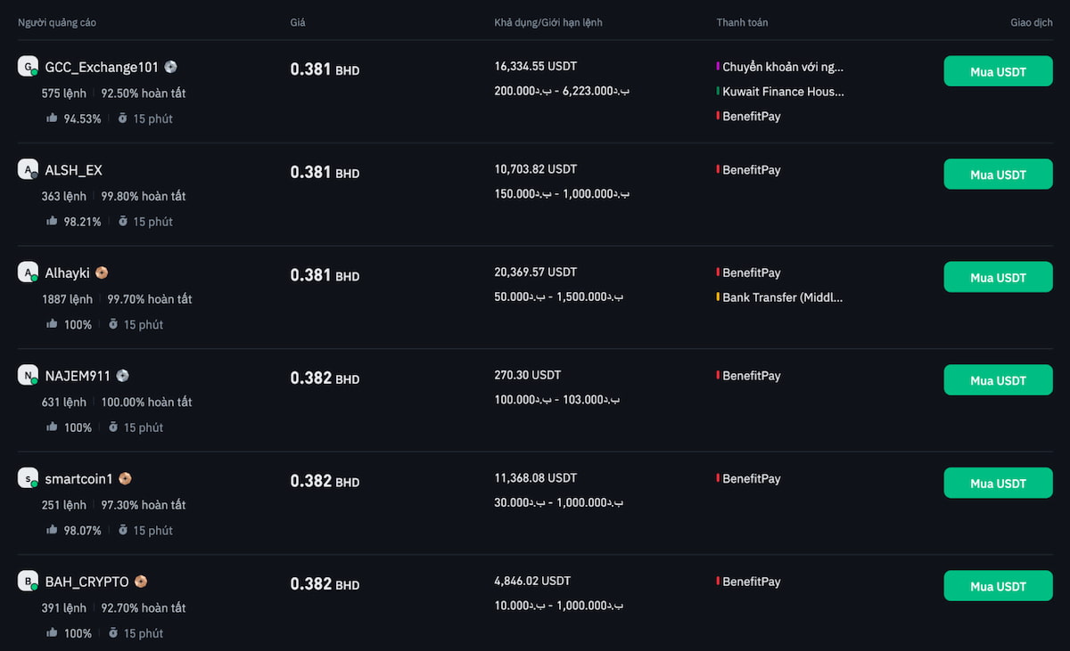Buy USDT from BAH_CRYPTO
This screenshot has height=651, width=1070.
[998, 586]
